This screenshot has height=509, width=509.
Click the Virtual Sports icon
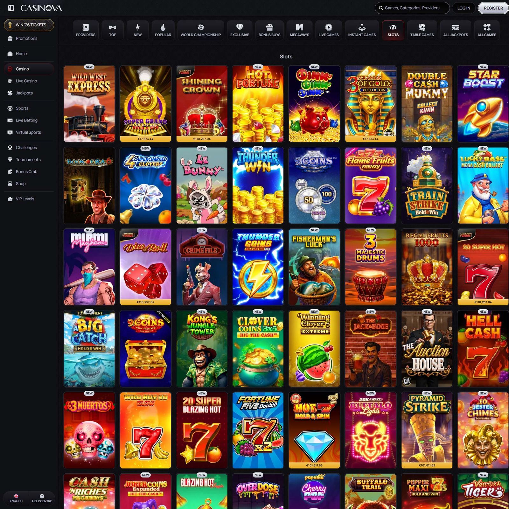click(10, 133)
